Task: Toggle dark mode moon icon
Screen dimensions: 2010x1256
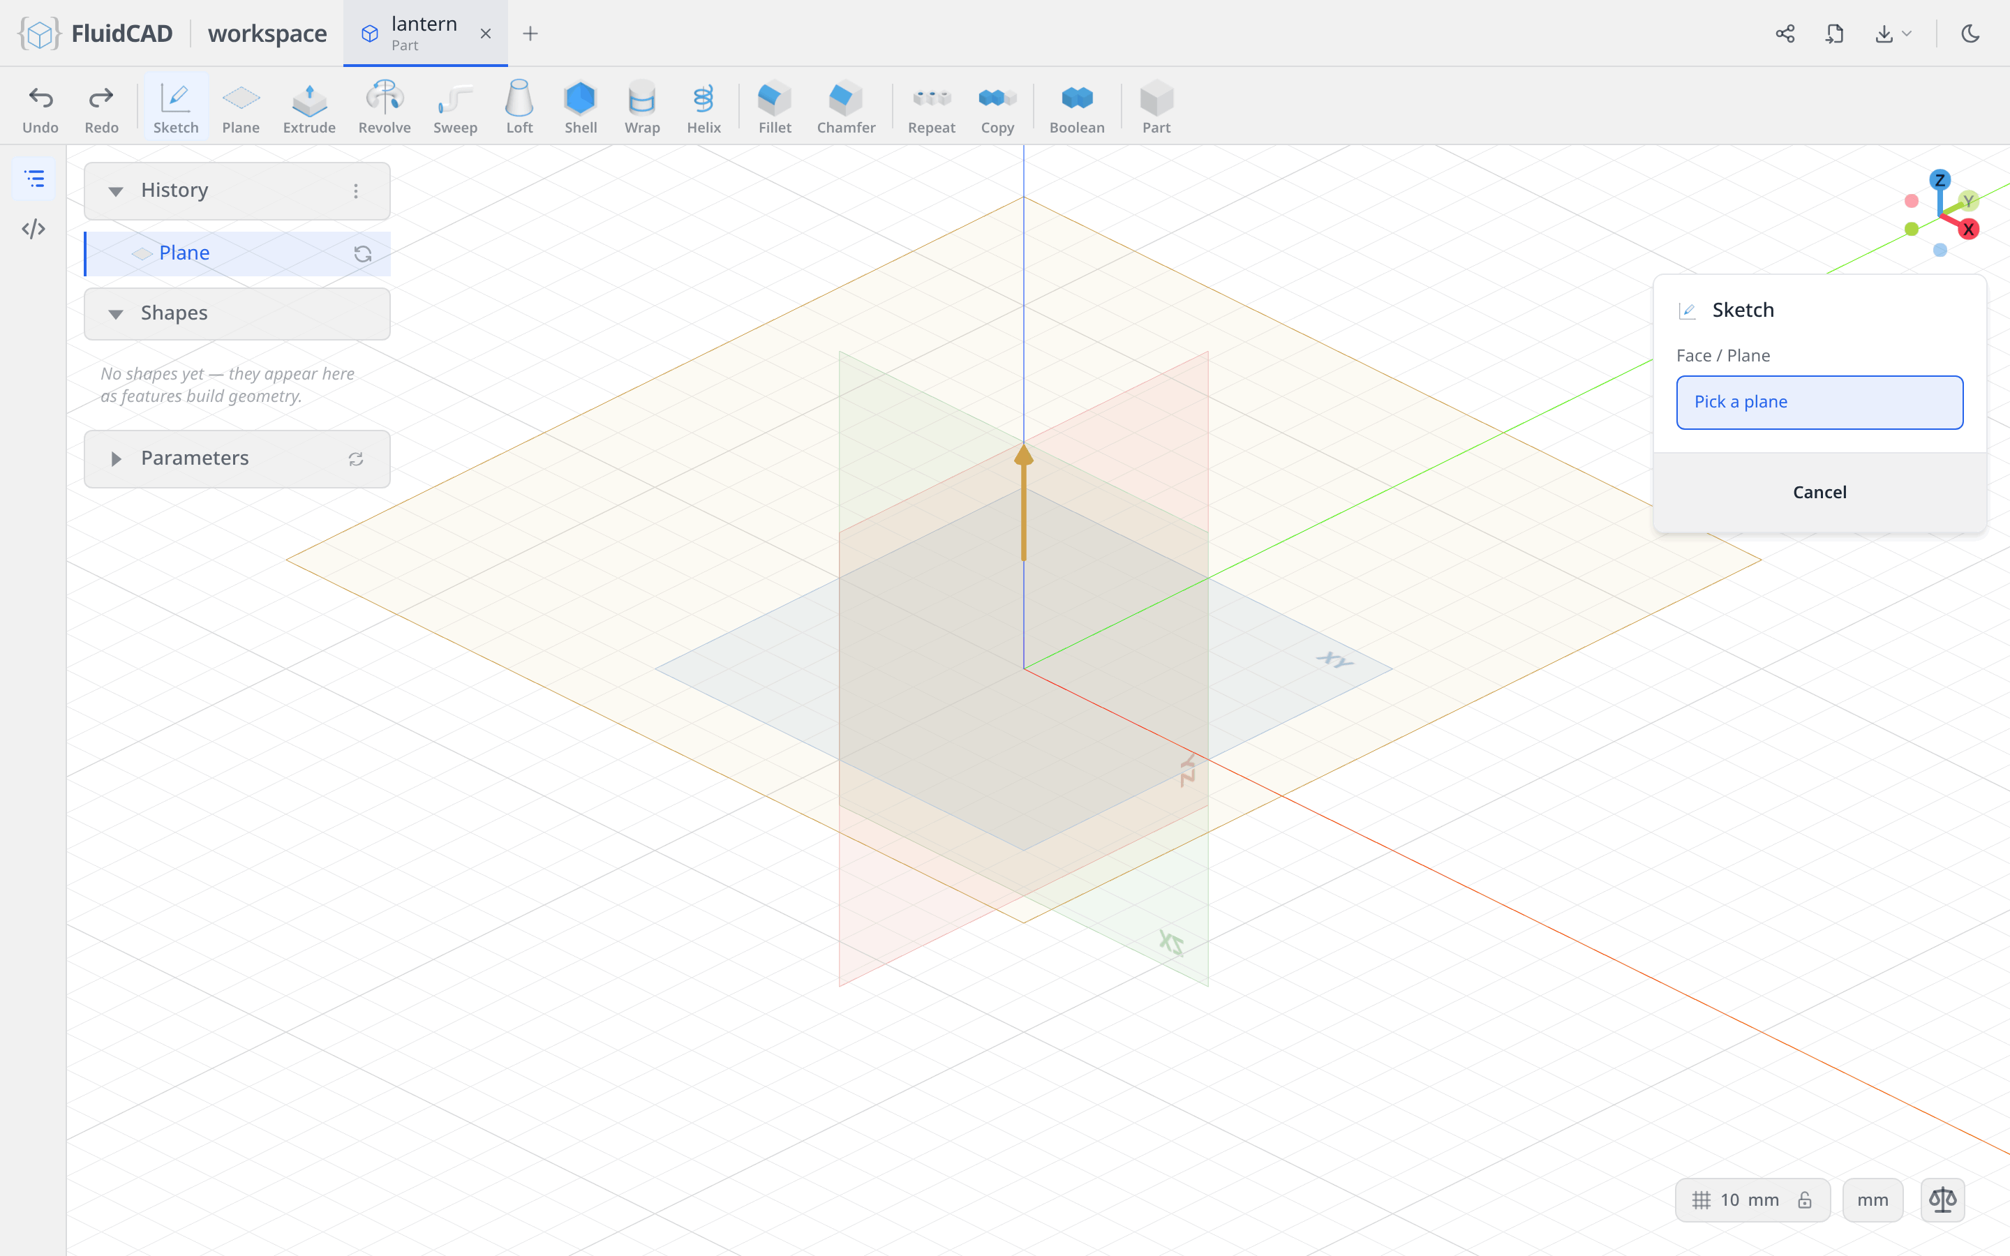Action: click(x=1970, y=33)
